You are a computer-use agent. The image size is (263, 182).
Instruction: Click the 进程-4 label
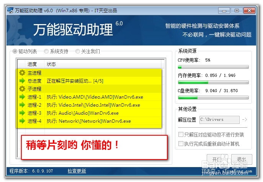34,121
